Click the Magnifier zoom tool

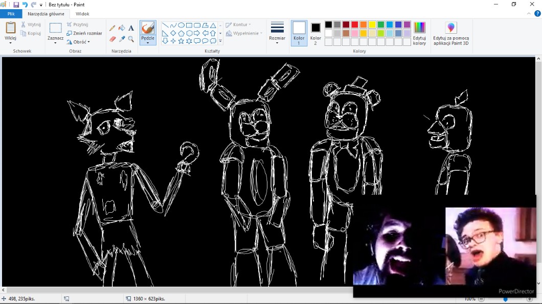(131, 39)
